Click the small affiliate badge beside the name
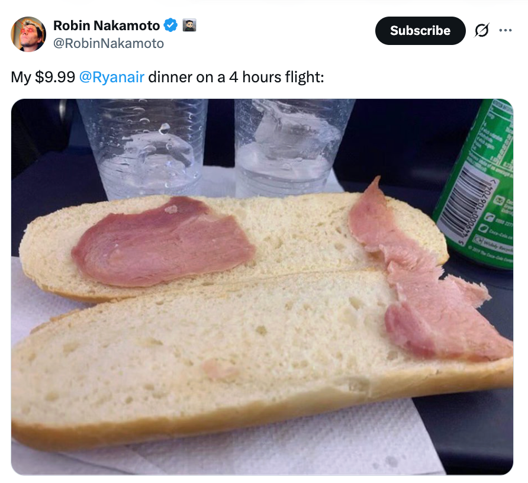 189,25
